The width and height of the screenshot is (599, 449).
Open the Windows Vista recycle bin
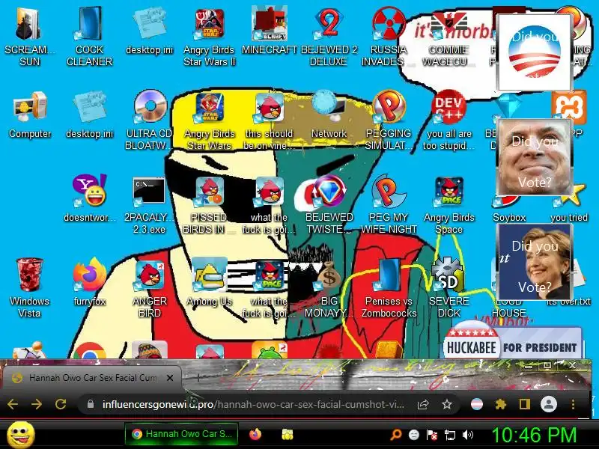[x=30, y=288]
